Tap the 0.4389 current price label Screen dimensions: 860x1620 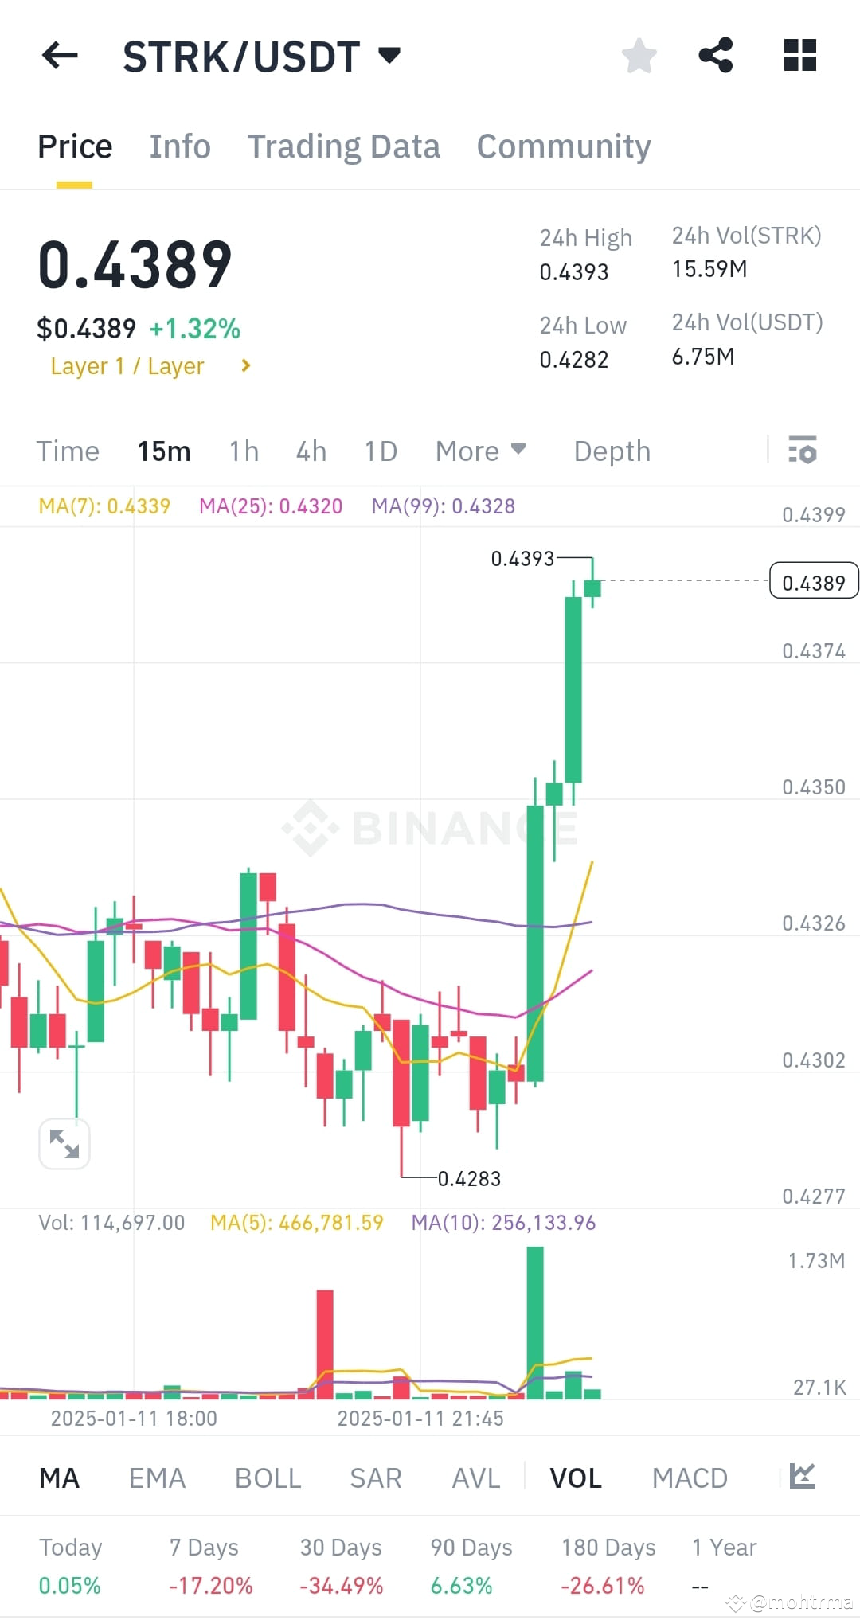[813, 582]
